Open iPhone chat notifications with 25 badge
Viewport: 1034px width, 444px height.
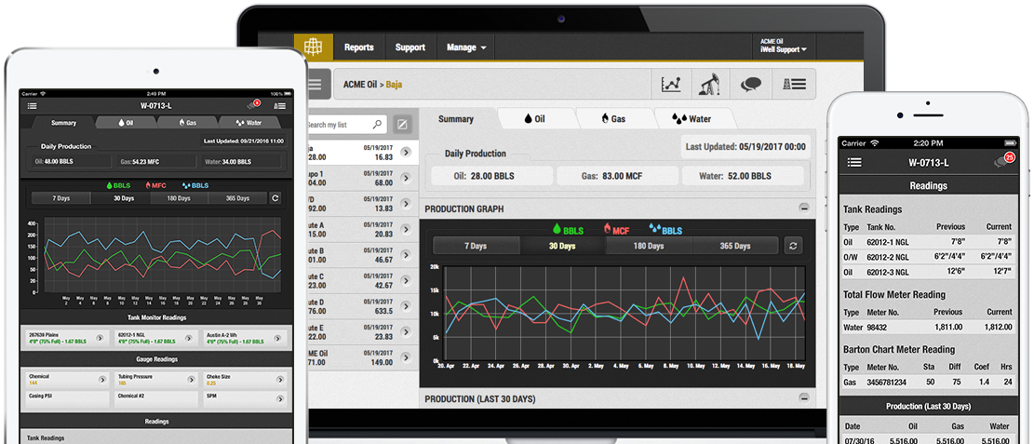coord(1000,162)
